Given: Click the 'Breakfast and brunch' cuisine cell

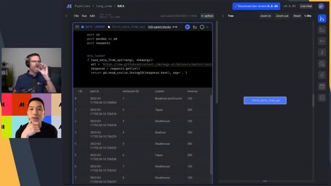Looking at the screenshot, I should (x=169, y=99).
